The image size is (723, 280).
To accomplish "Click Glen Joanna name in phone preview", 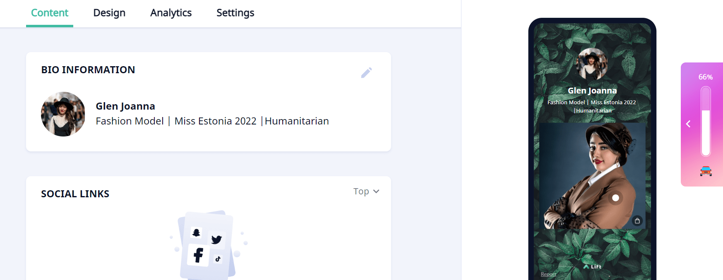I will pos(592,91).
